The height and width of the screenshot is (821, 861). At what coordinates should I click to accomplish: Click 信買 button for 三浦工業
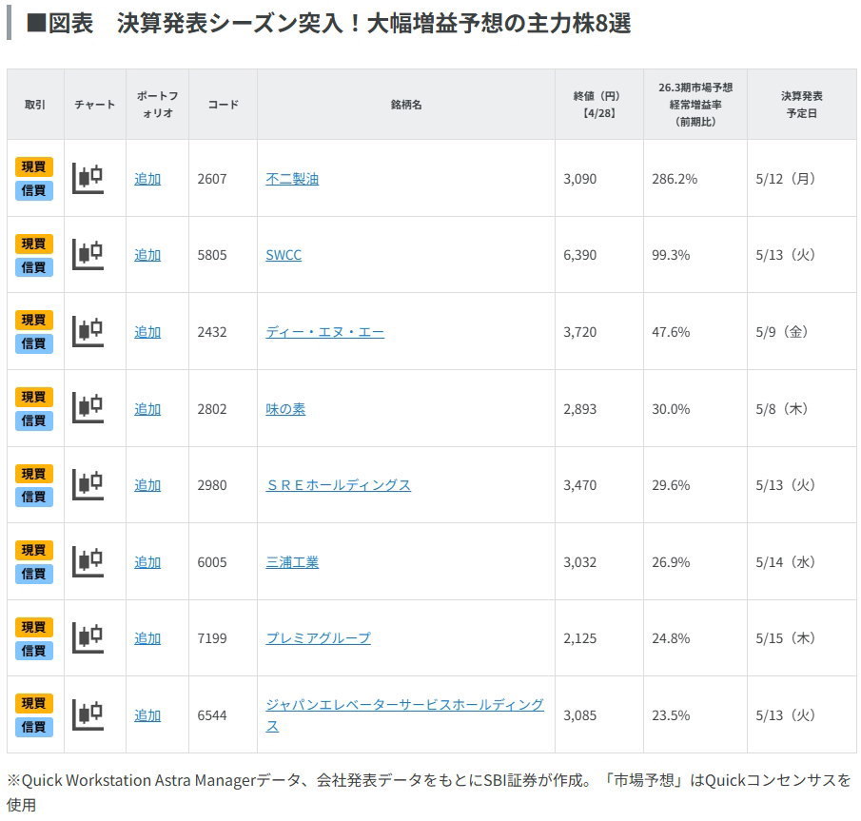(34, 574)
